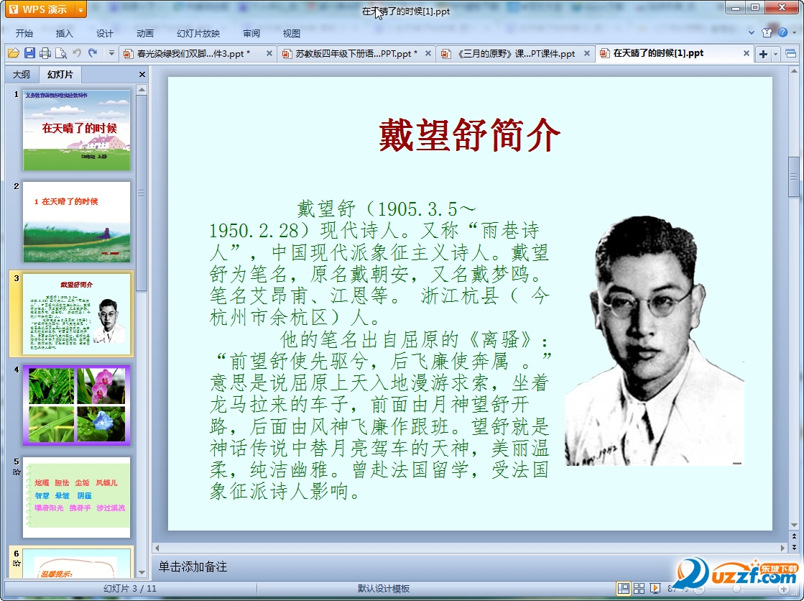
Task: Click the vertical scrollbar thumb of editor
Action: (x=794, y=177)
